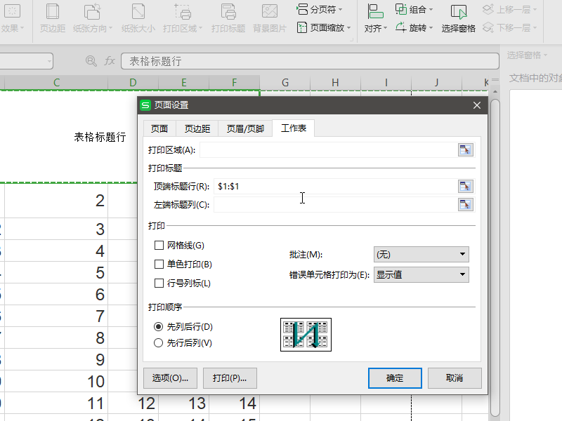Click range selector for 打印区域 field
Image resolution: width=562 pixels, height=421 pixels.
coord(465,149)
